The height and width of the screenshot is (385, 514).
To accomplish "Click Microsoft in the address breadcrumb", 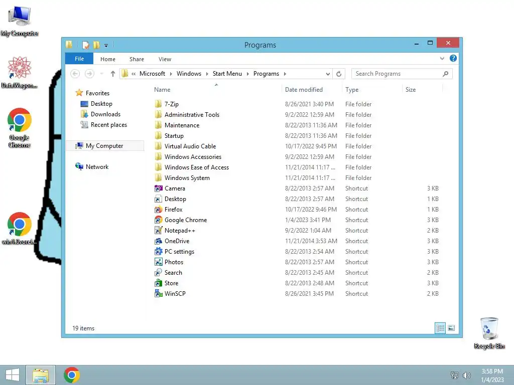I will click(152, 74).
